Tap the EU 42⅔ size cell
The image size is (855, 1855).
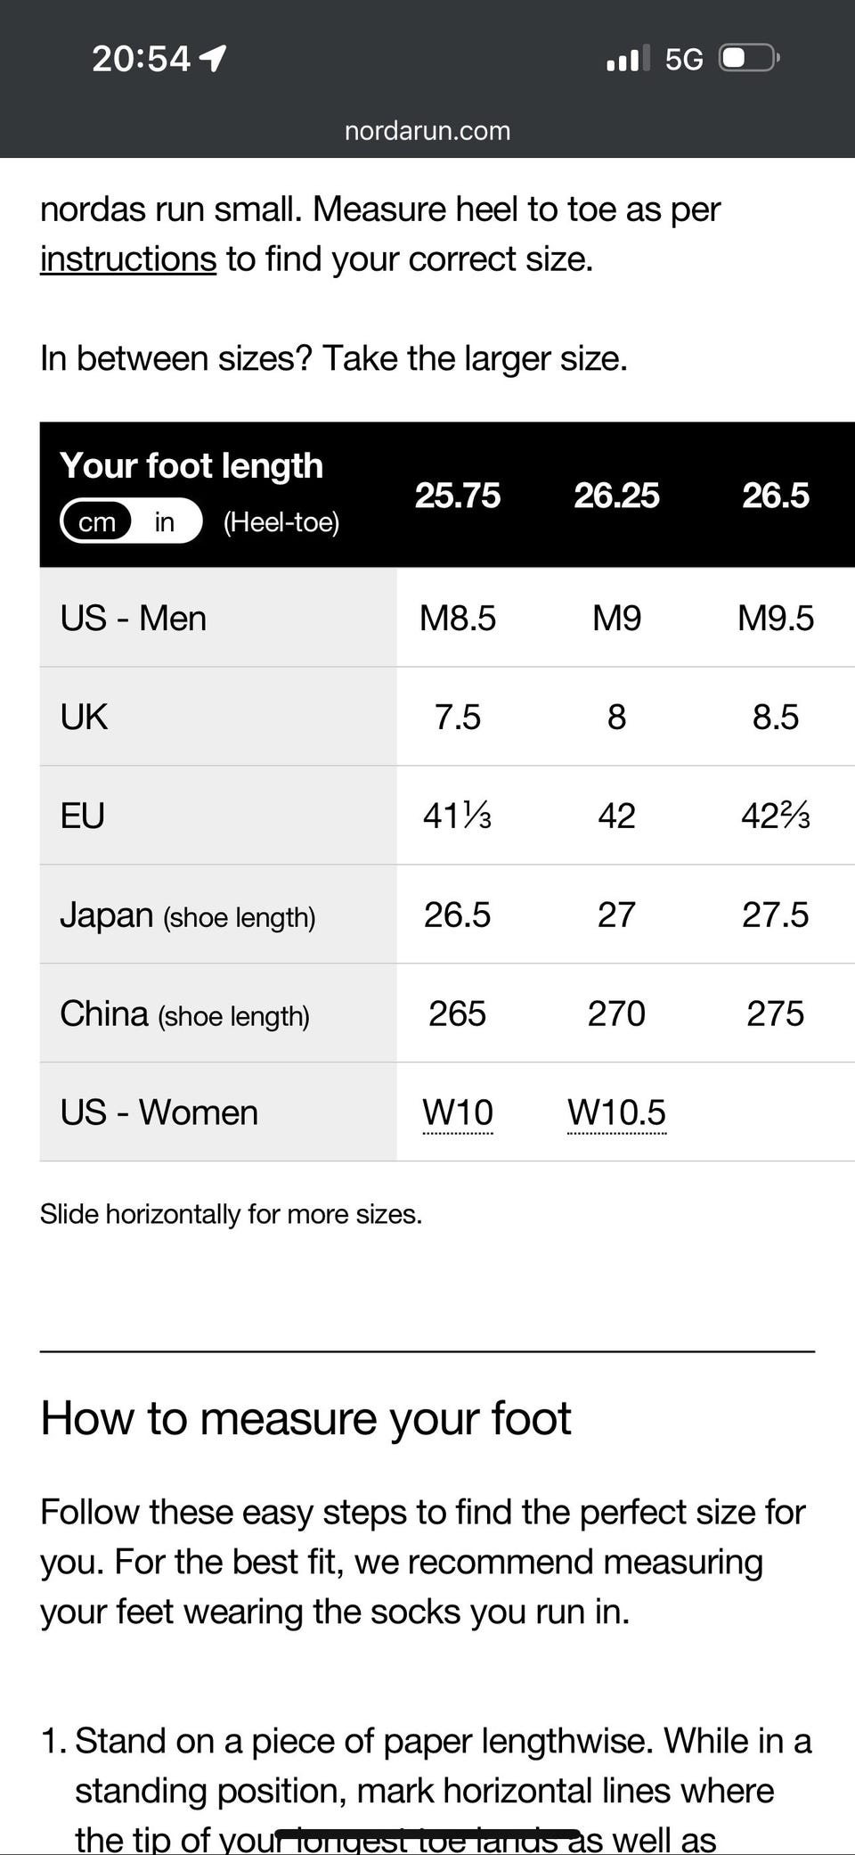point(776,816)
